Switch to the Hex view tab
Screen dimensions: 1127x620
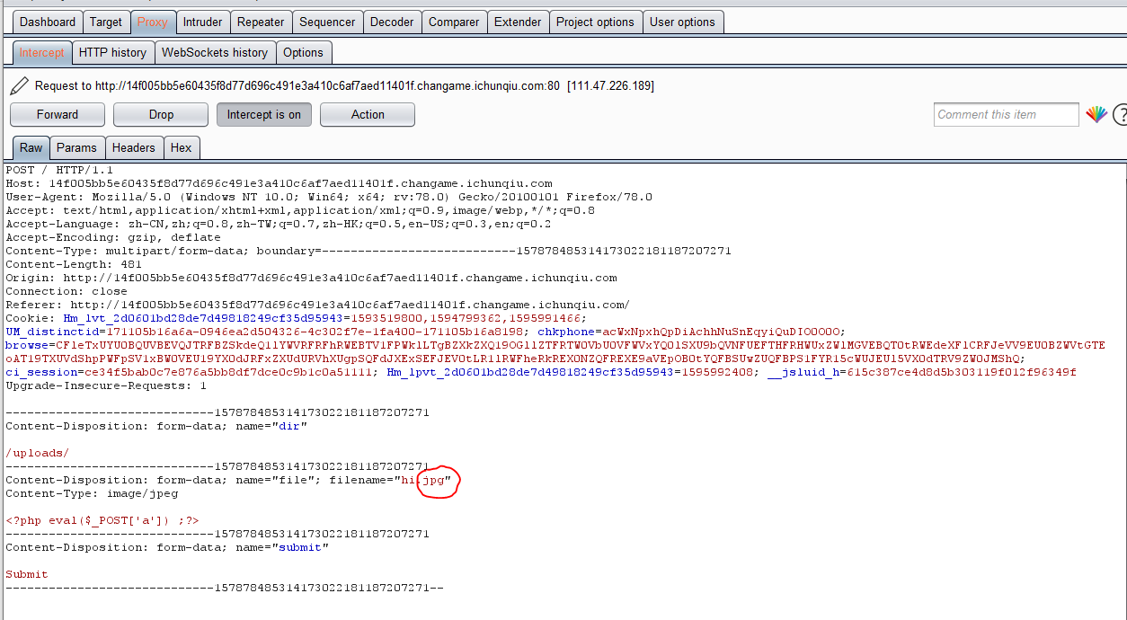pyautogui.click(x=182, y=147)
